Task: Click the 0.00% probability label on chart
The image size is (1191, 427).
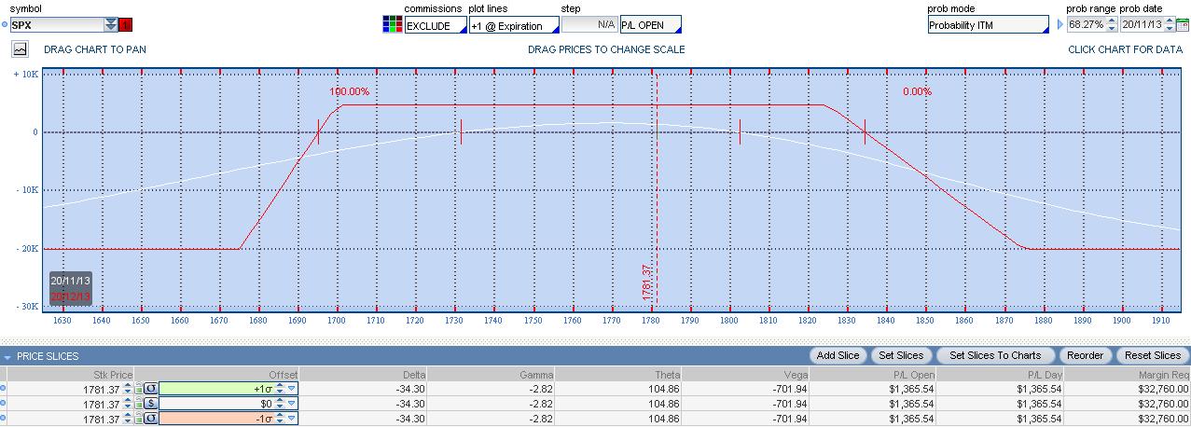Action: [x=917, y=91]
